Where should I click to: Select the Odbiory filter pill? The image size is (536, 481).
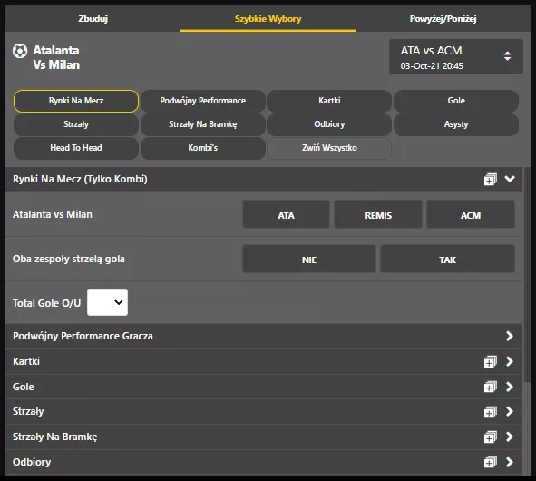point(329,124)
